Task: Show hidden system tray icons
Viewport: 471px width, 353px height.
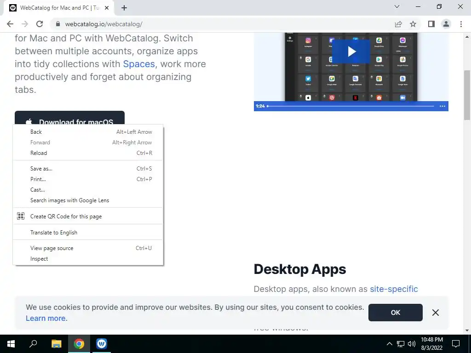Action: pos(389,344)
